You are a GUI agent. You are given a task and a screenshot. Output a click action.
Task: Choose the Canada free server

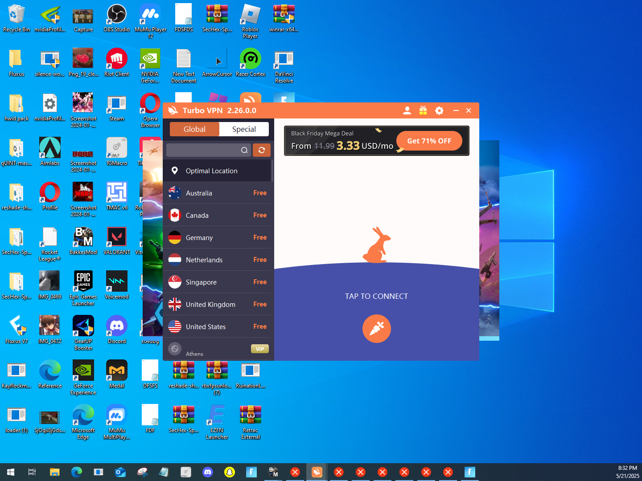point(217,215)
